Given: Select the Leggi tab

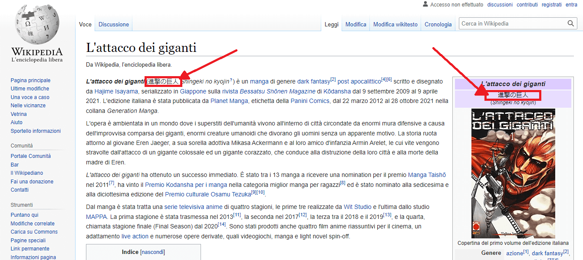Looking at the screenshot, I should (x=332, y=24).
